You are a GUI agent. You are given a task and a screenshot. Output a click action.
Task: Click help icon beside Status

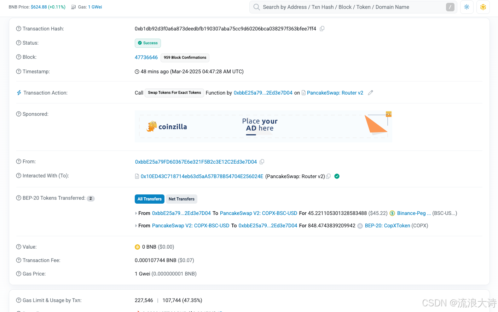point(19,43)
